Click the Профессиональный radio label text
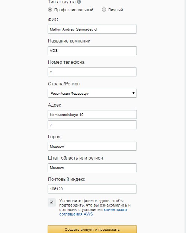The height and width of the screenshot is (233, 186). (74, 10)
